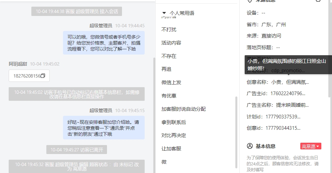Click notice 客服 超级管理员 接入会话
This screenshot has width=332, height=173.
(77, 11)
